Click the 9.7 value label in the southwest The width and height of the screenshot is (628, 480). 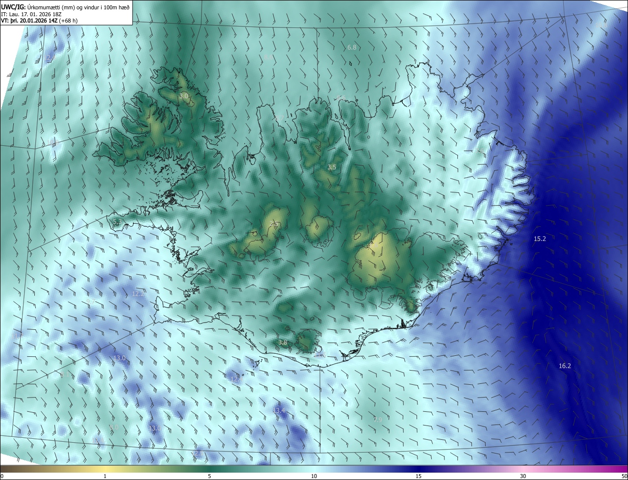click(x=90, y=301)
